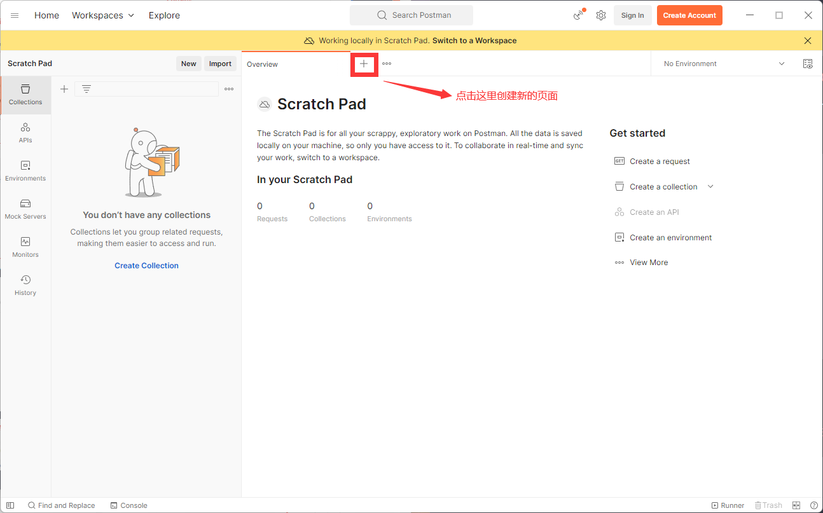Click the Search Postman field

click(411, 15)
